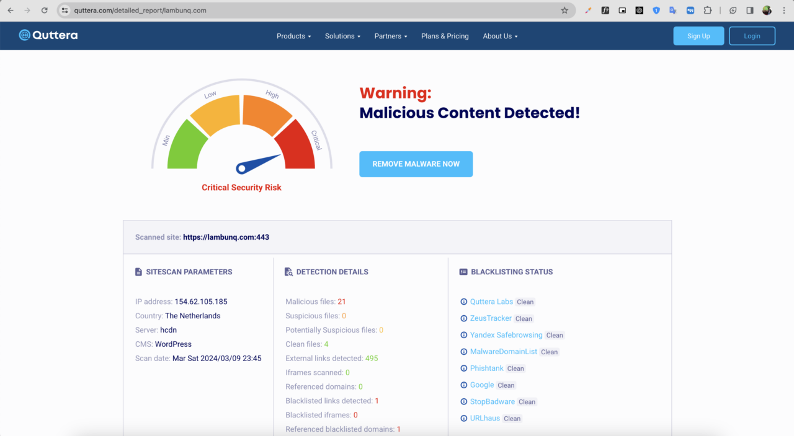Open the Partners navigation menu
The height and width of the screenshot is (436, 794).
pyautogui.click(x=391, y=36)
